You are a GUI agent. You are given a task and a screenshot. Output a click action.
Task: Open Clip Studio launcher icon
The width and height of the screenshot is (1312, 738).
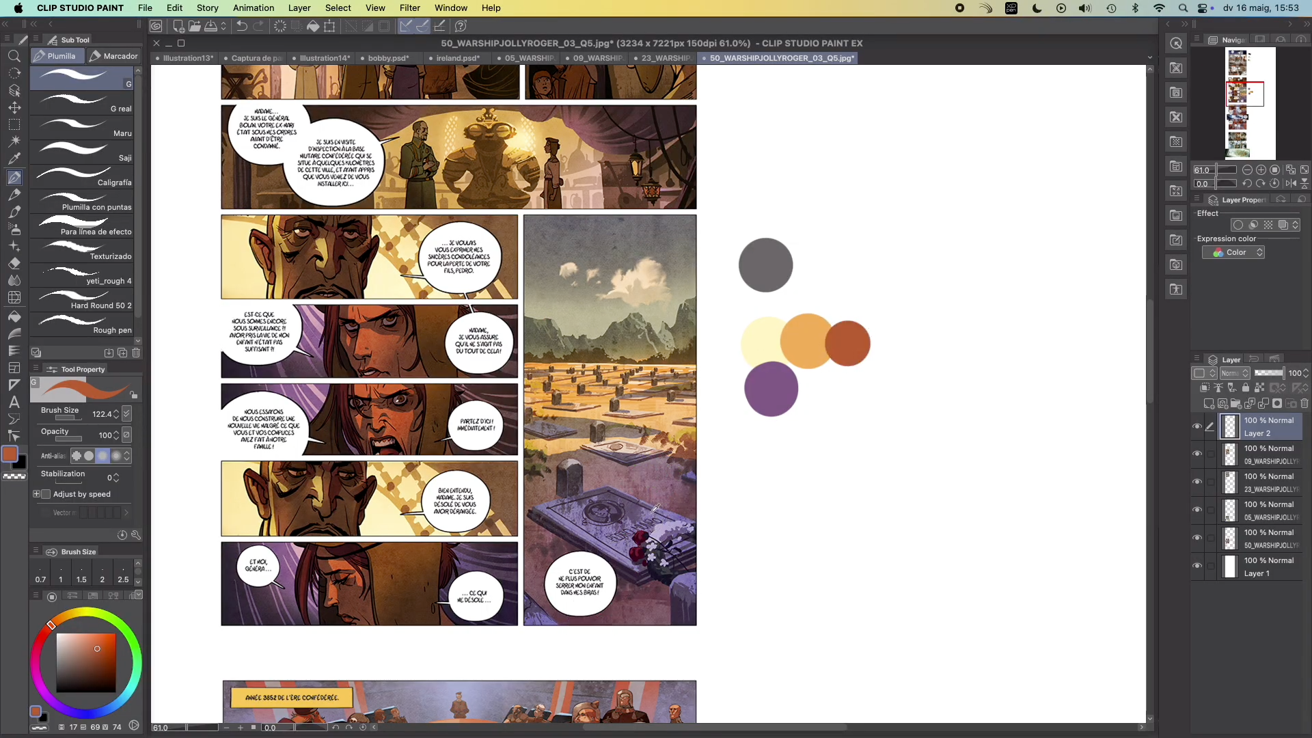(x=156, y=26)
